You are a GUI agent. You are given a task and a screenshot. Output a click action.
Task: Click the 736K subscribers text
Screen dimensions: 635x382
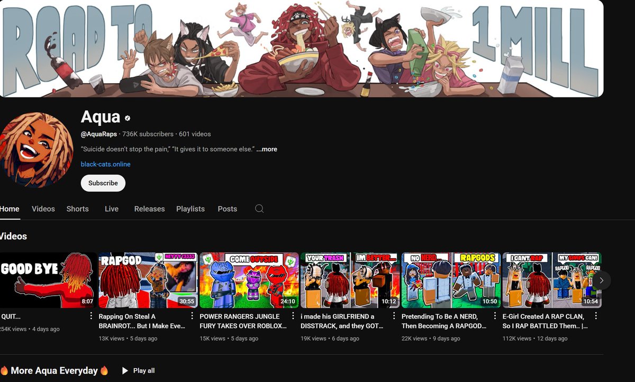point(148,134)
